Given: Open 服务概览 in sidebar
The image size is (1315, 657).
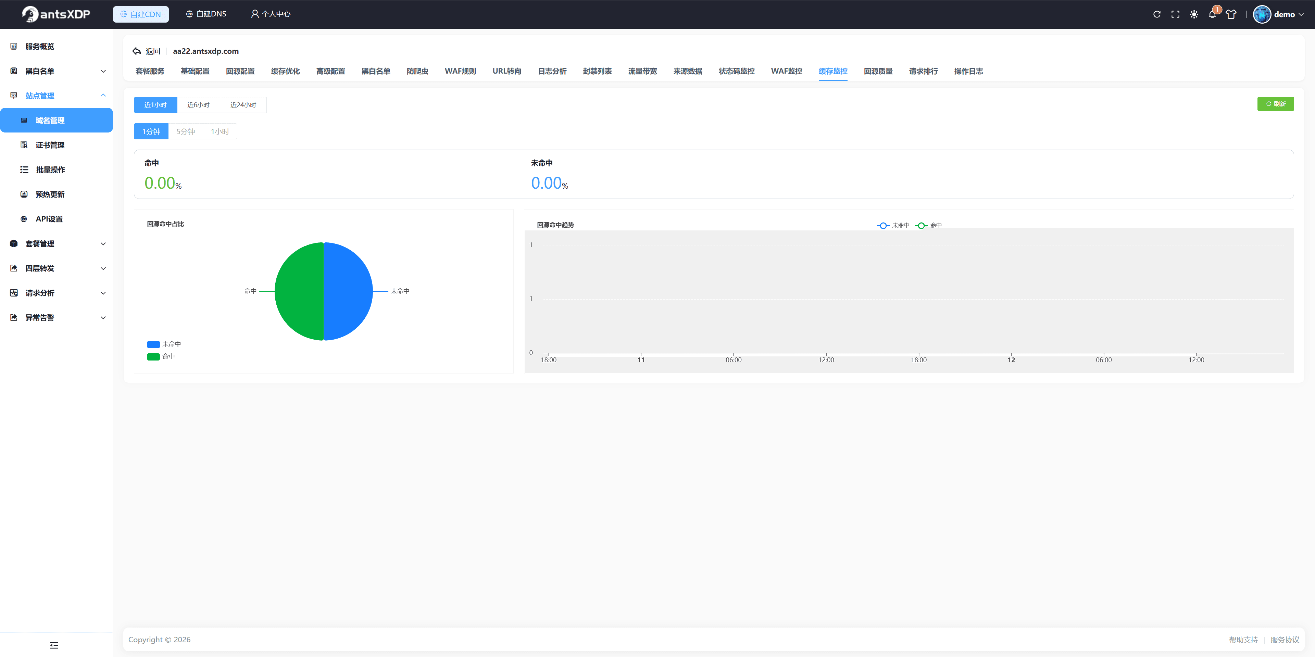Looking at the screenshot, I should (56, 47).
